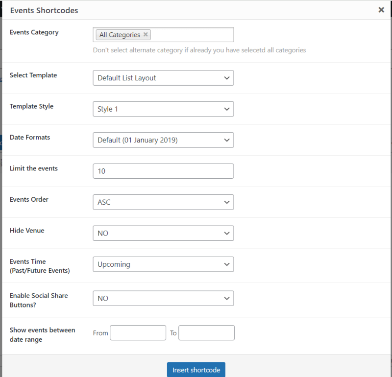Click inside the Events Category field
The image size is (392, 377).
[x=163, y=35]
